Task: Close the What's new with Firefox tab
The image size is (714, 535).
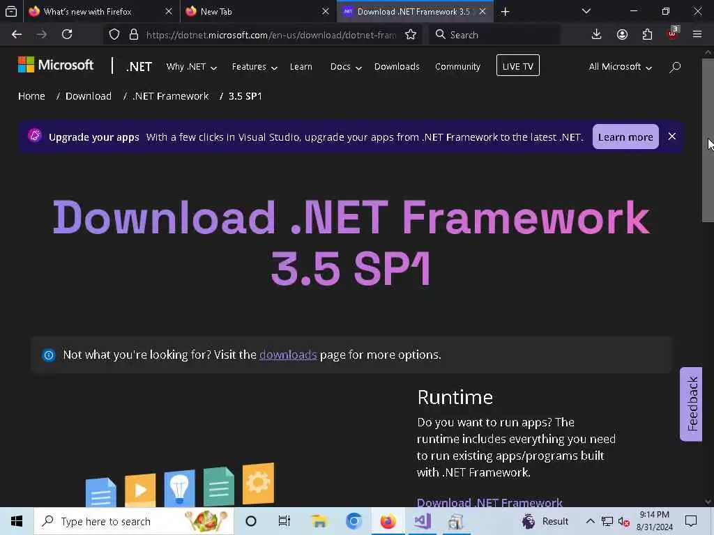Action: 169,12
